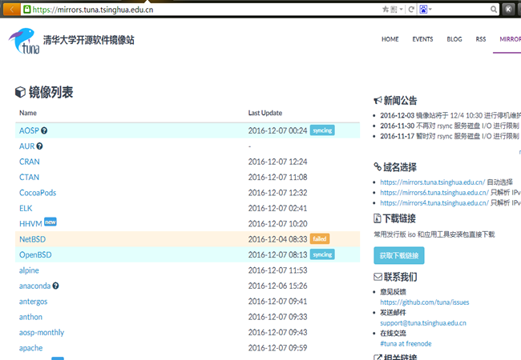
Task: Click the magnifier search icon
Action: (494, 10)
